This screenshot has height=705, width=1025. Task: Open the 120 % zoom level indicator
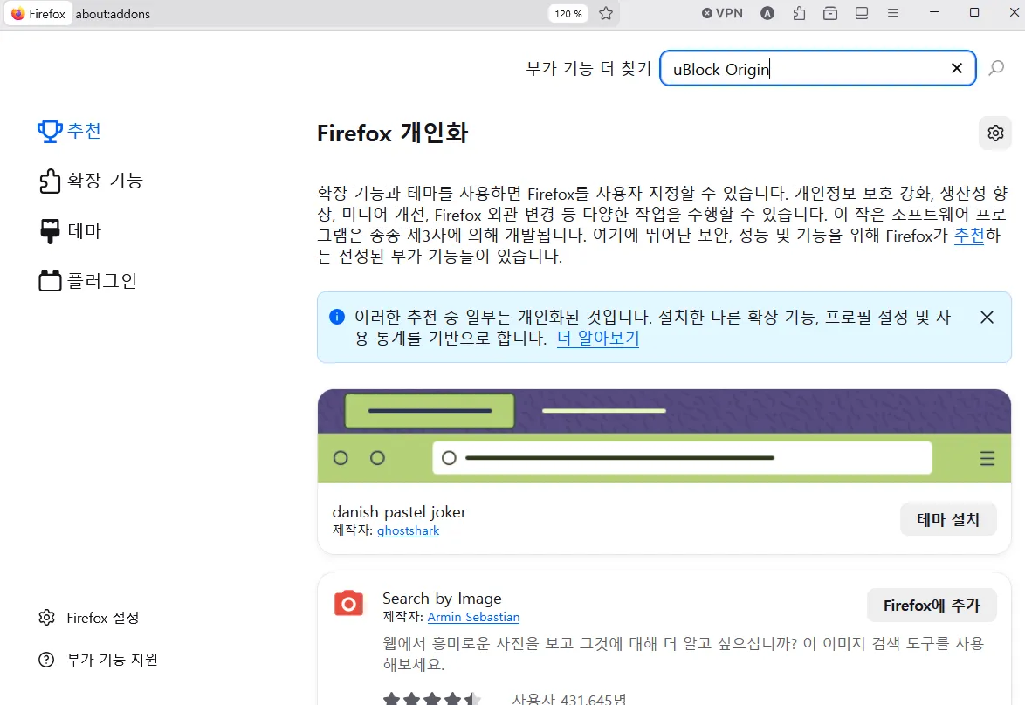pyautogui.click(x=568, y=14)
